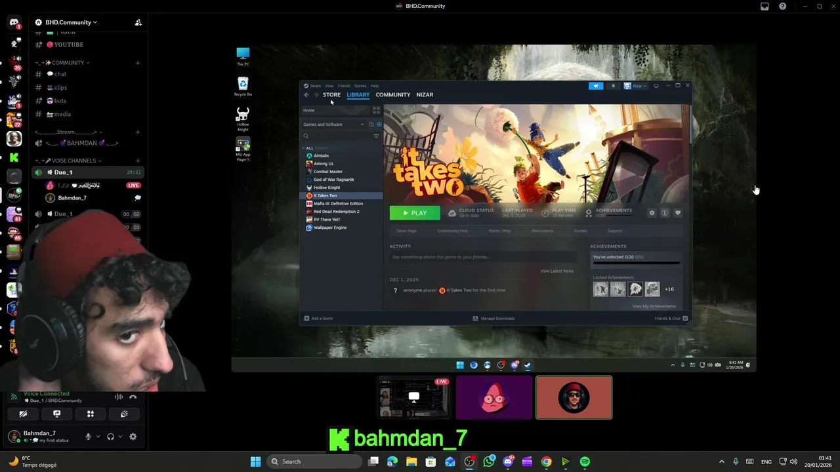
Task: Click the Steam activity status input
Action: click(484, 257)
